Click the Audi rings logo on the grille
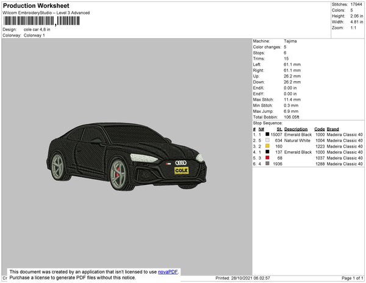366x283 pixels. (183, 163)
